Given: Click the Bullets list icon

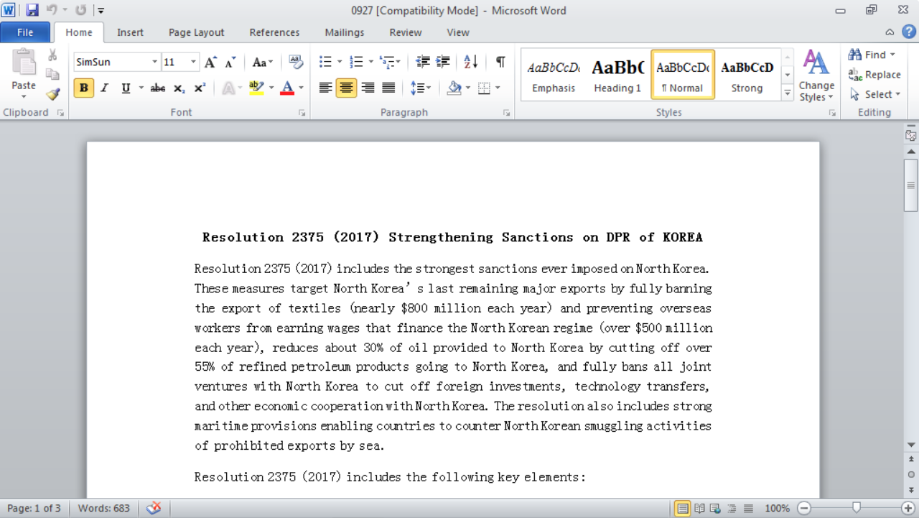Looking at the screenshot, I should tap(325, 62).
